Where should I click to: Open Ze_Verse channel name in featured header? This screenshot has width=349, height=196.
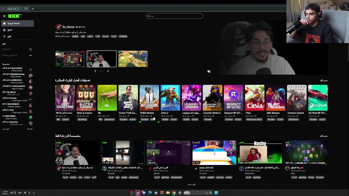68,27
